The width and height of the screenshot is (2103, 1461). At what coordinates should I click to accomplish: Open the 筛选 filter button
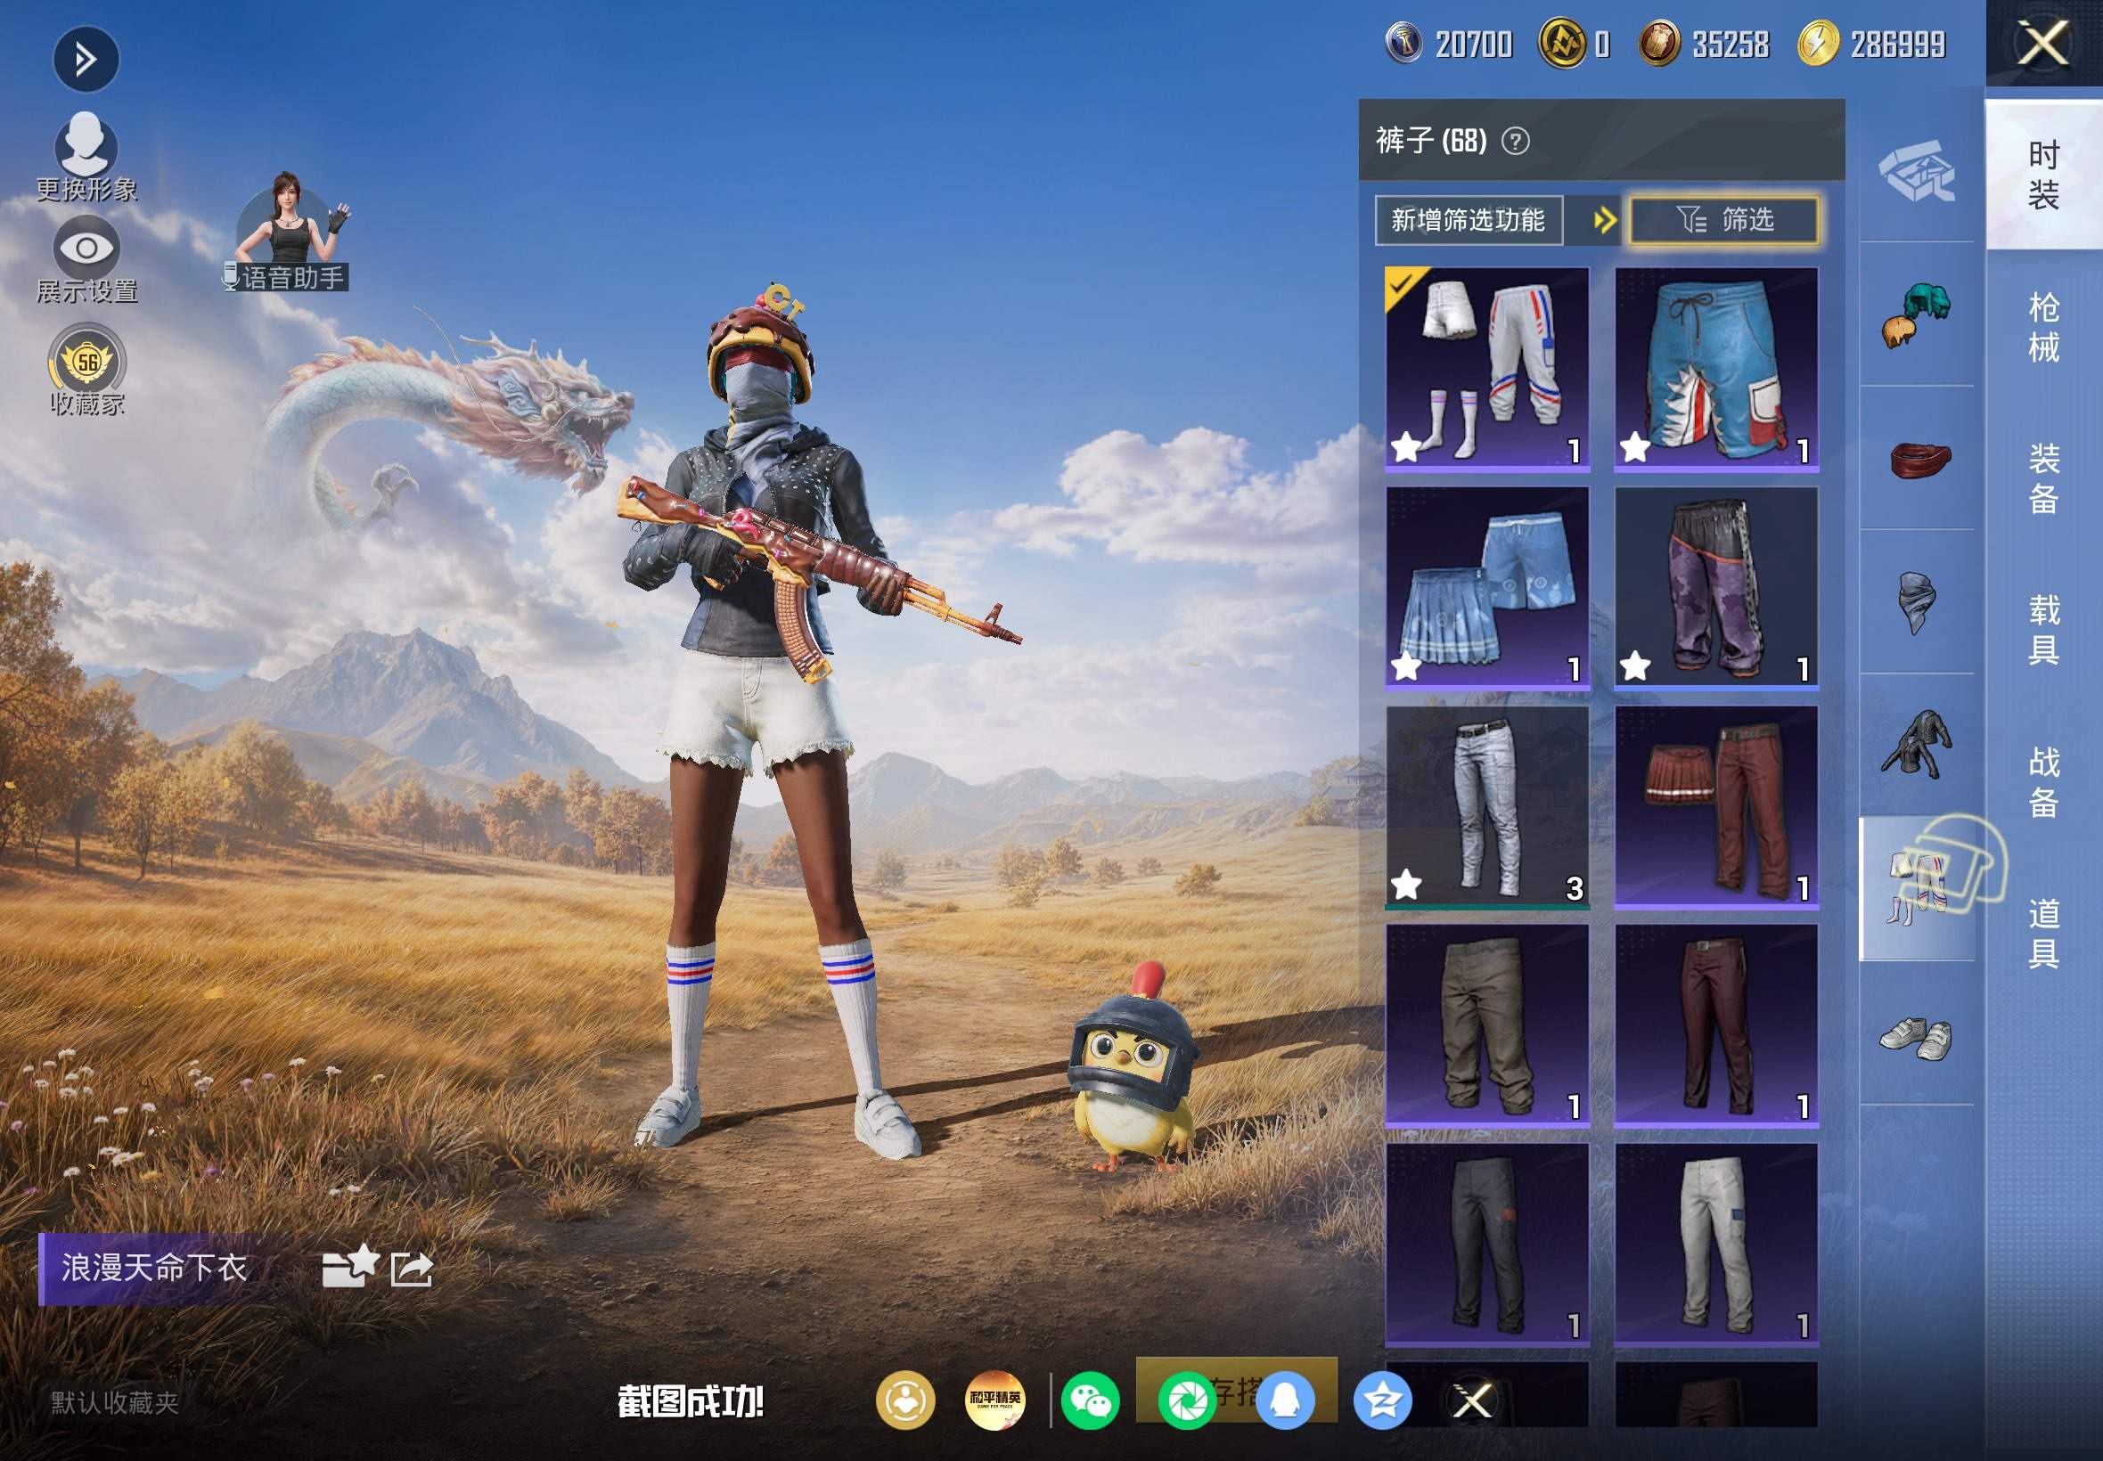1724,220
